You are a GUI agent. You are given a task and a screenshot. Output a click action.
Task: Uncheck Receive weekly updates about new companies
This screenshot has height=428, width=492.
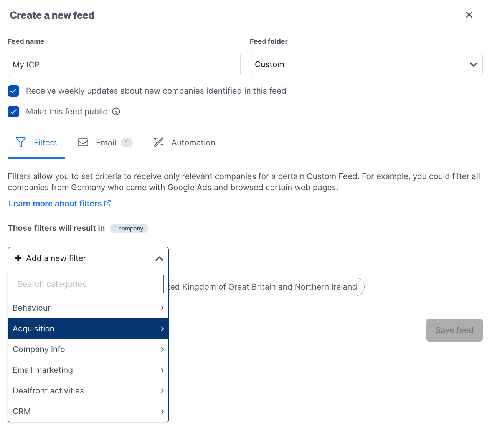click(x=13, y=91)
